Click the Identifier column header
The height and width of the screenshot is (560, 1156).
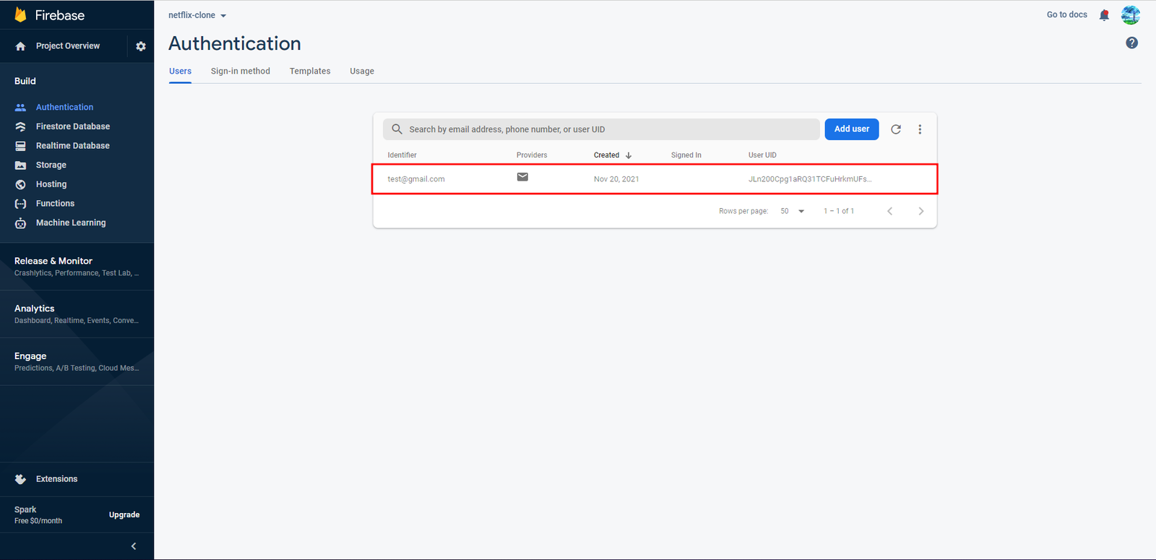[402, 155]
